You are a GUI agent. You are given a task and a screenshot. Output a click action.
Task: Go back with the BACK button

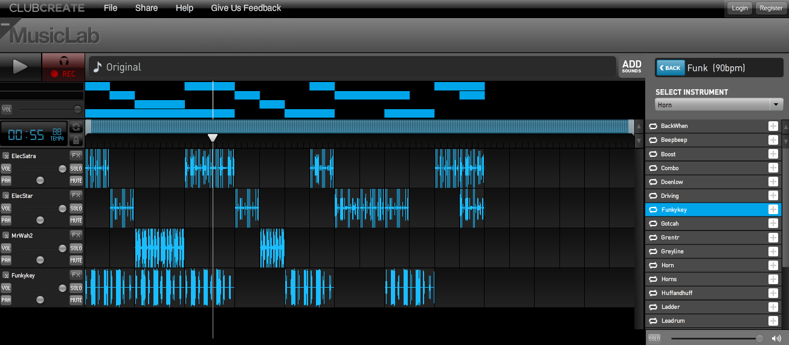671,68
